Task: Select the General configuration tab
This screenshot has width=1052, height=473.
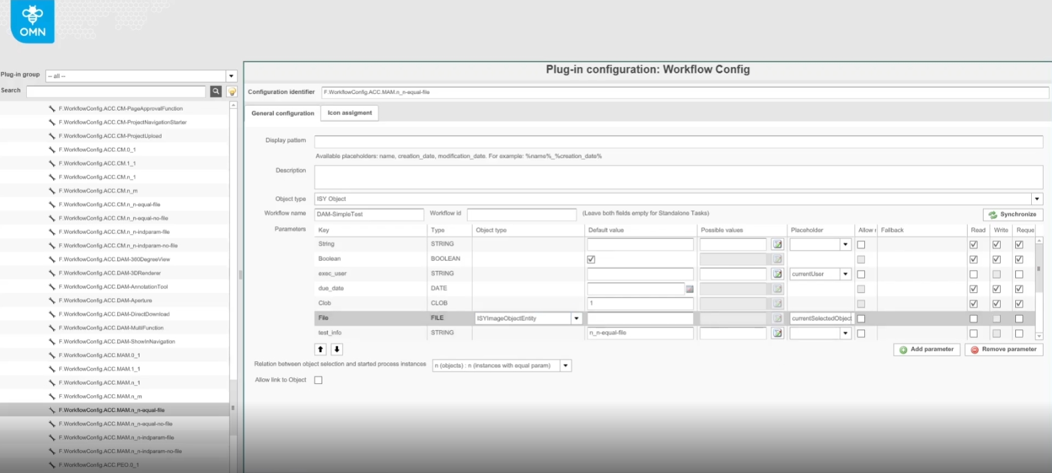Action: (283, 113)
